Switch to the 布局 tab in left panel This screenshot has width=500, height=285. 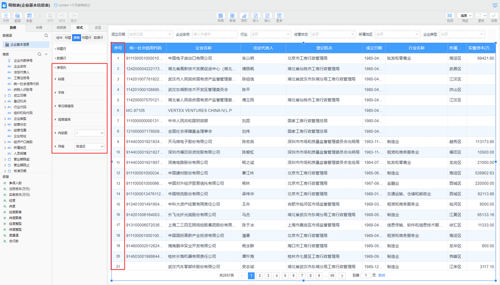point(39,28)
